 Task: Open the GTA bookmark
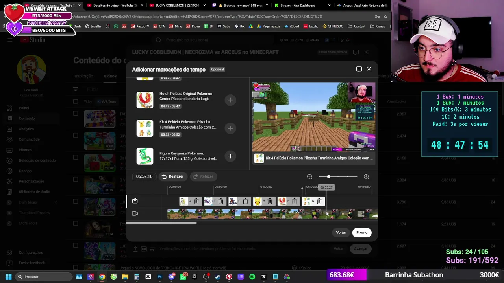(x=159, y=26)
